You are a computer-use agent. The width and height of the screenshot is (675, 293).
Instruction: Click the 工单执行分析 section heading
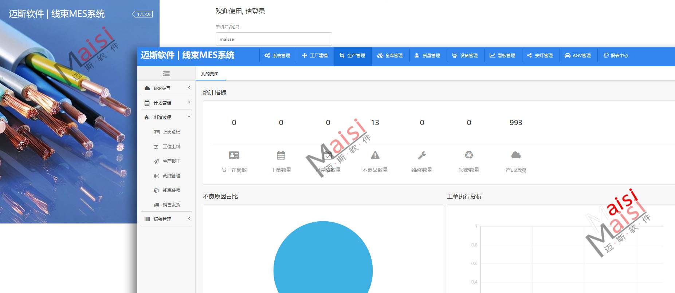click(x=464, y=196)
